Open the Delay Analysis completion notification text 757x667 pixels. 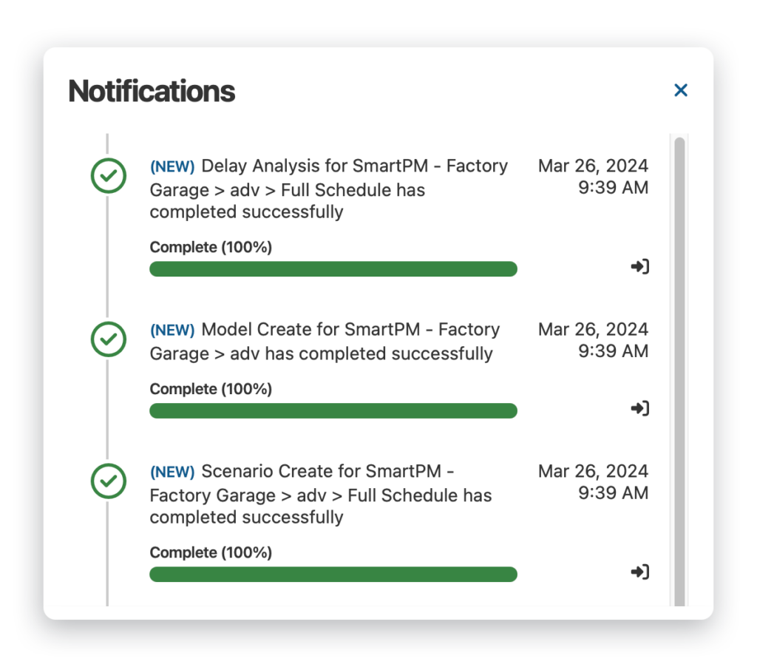329,189
